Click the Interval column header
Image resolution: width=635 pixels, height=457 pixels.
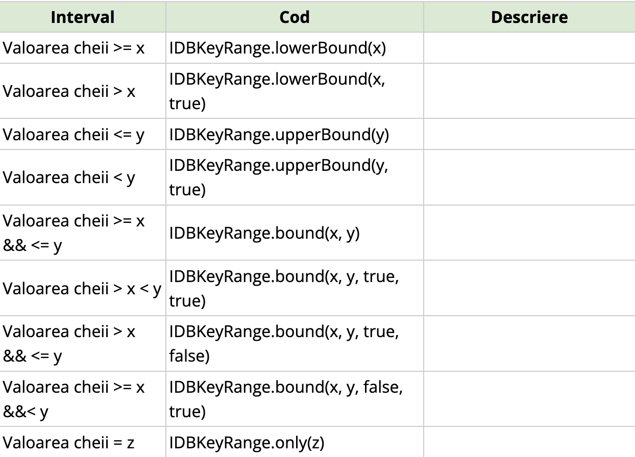point(83,17)
